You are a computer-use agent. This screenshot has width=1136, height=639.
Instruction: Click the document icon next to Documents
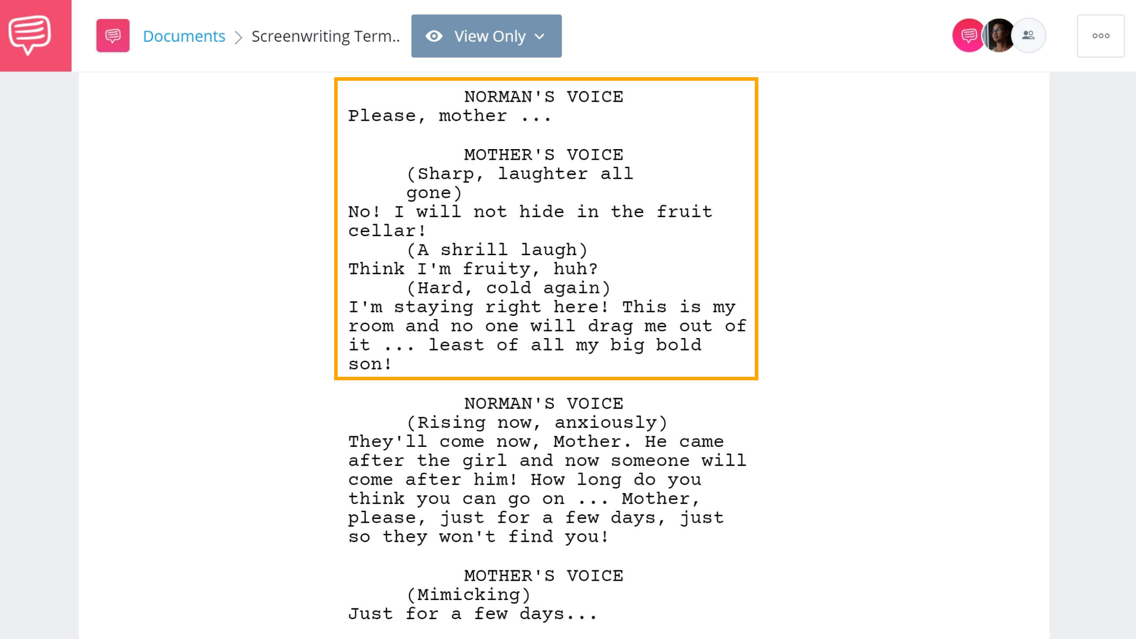[111, 35]
